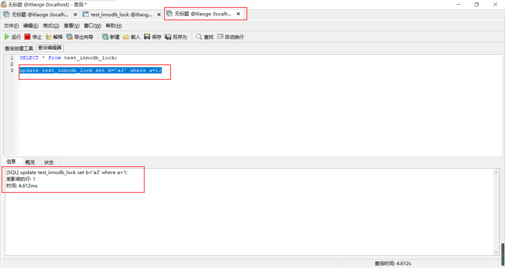This screenshot has width=505, height=268.
Task: Close the test_innodb_lock tab
Action: click(159, 14)
